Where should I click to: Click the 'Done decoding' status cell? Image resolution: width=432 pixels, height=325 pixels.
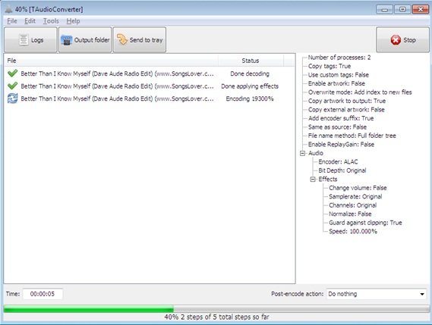[x=250, y=73]
